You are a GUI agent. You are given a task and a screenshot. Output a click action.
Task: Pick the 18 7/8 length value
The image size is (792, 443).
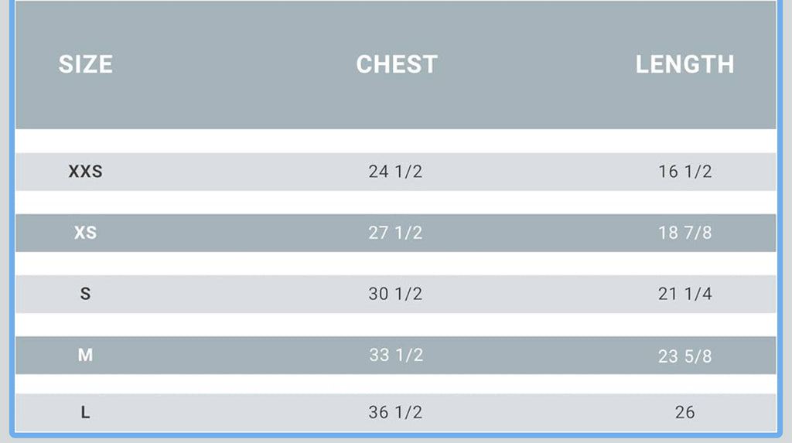(684, 233)
